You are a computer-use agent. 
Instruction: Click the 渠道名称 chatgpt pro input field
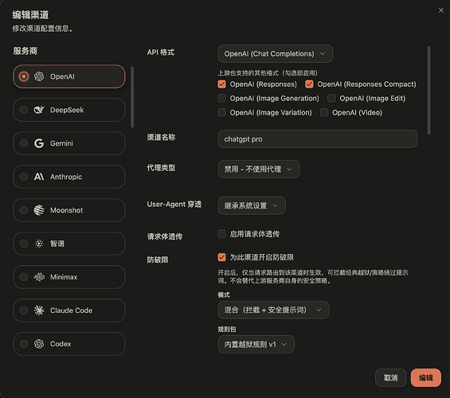pos(318,139)
